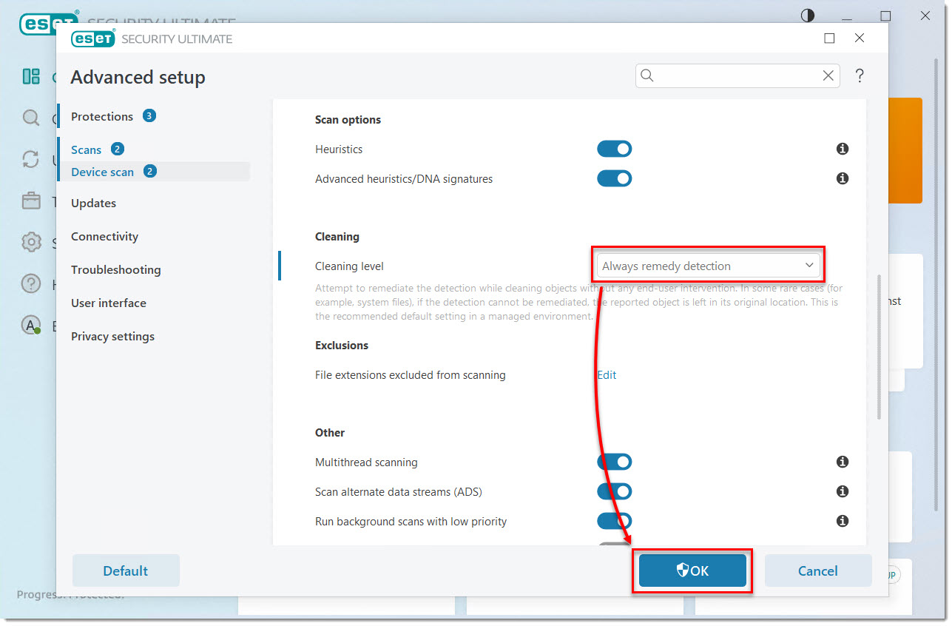Image resolution: width=952 pixels, height=626 pixels.
Task: Open Privacy settings section
Action: pyautogui.click(x=112, y=336)
